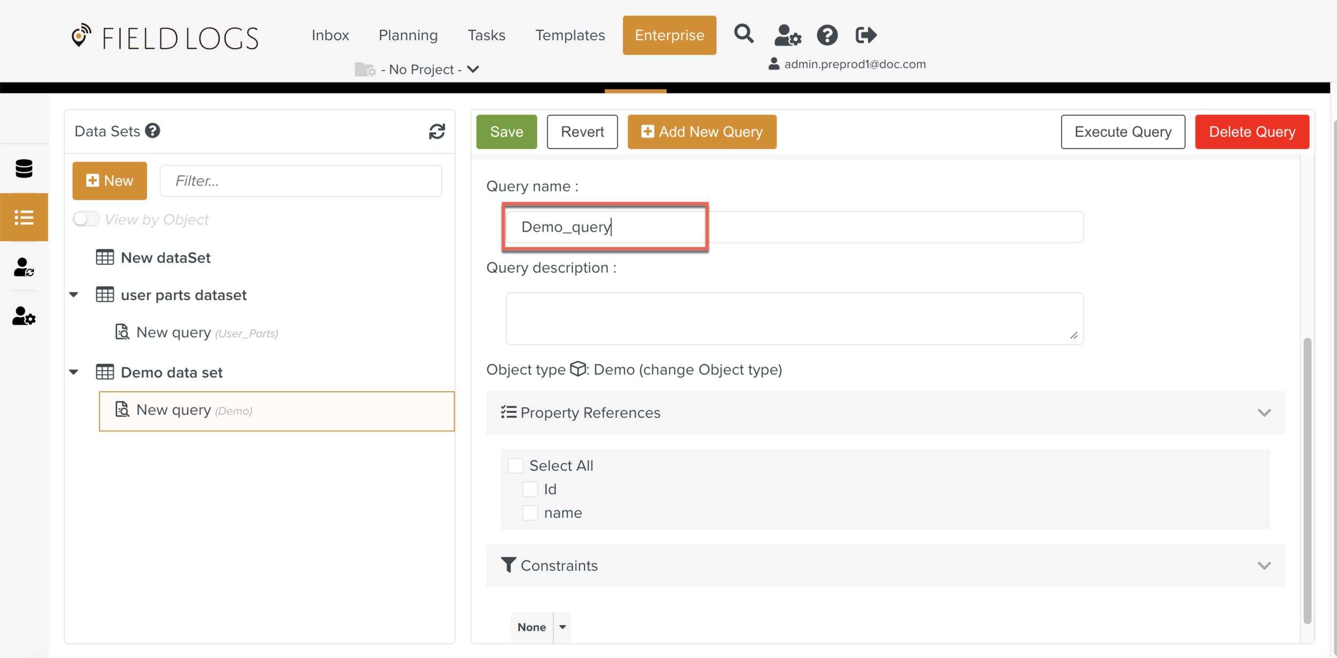Collapse the Demo data set tree node

(x=74, y=372)
